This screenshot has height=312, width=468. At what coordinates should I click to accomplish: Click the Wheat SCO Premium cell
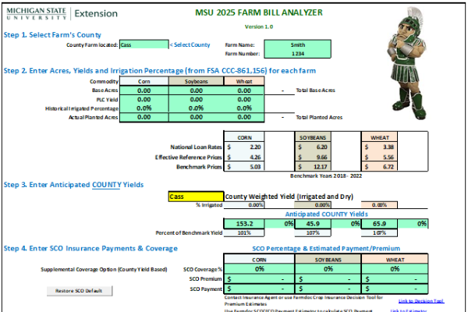pyautogui.click(x=395, y=279)
